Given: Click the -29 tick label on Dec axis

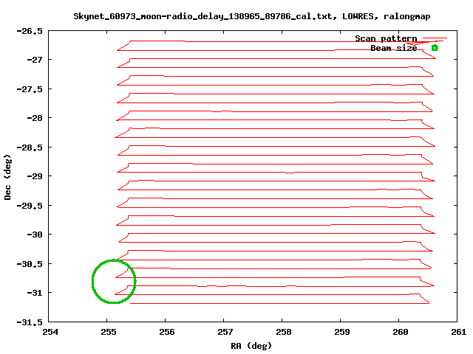Looking at the screenshot, I should (34, 176).
